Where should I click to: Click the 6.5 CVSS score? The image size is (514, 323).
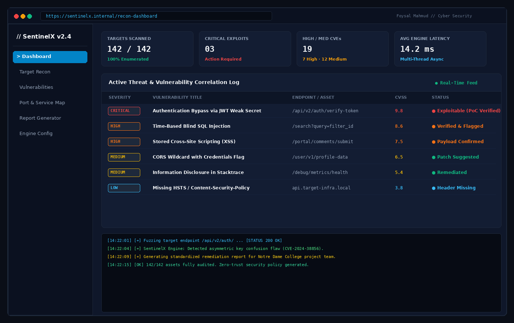[x=399, y=157]
